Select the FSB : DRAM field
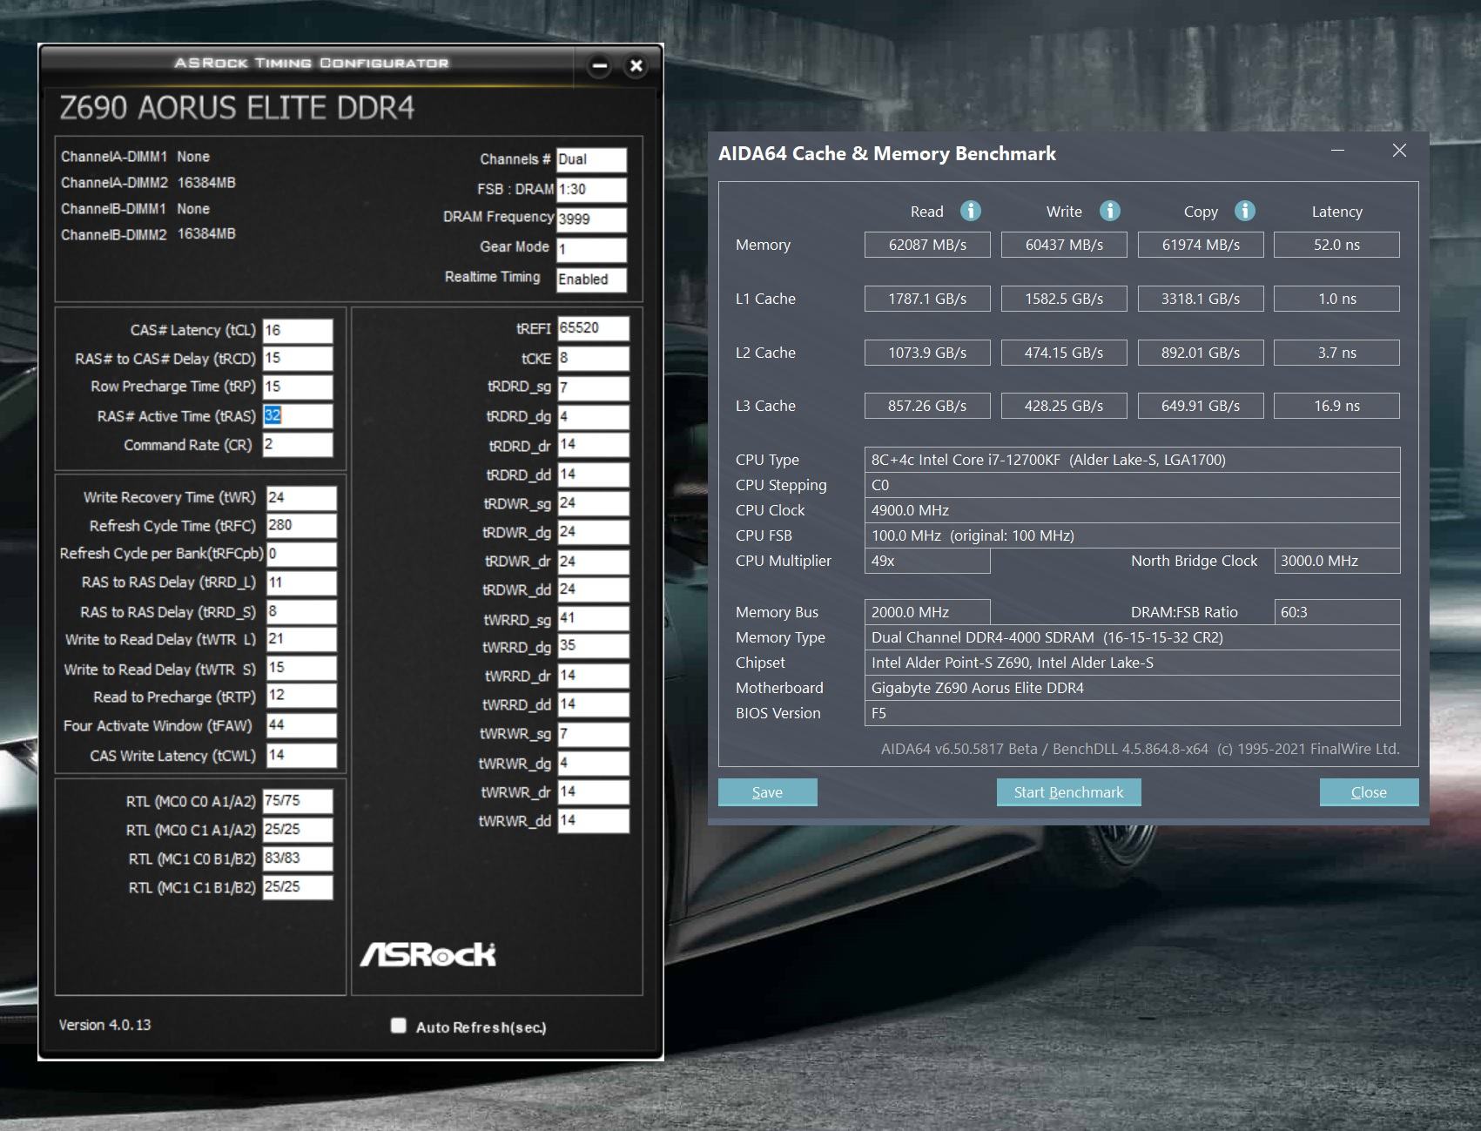 591,190
